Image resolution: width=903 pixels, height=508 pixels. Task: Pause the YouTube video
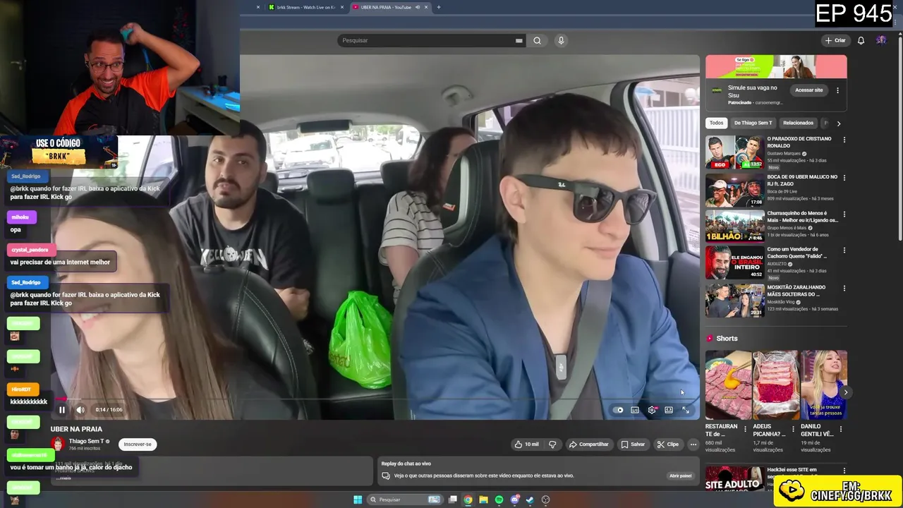pyautogui.click(x=62, y=410)
